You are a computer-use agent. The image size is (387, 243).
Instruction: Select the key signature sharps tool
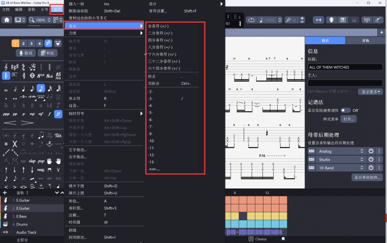click(15, 67)
